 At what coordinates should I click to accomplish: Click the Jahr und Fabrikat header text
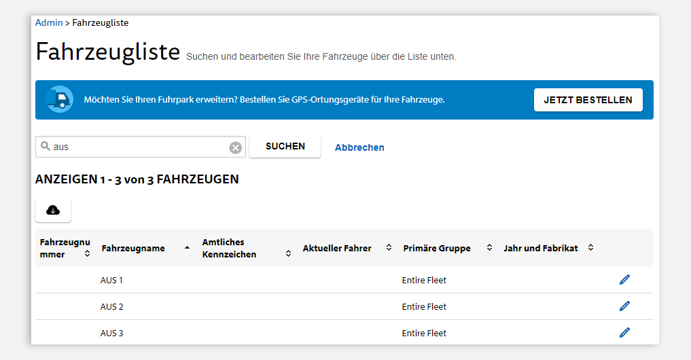point(540,248)
